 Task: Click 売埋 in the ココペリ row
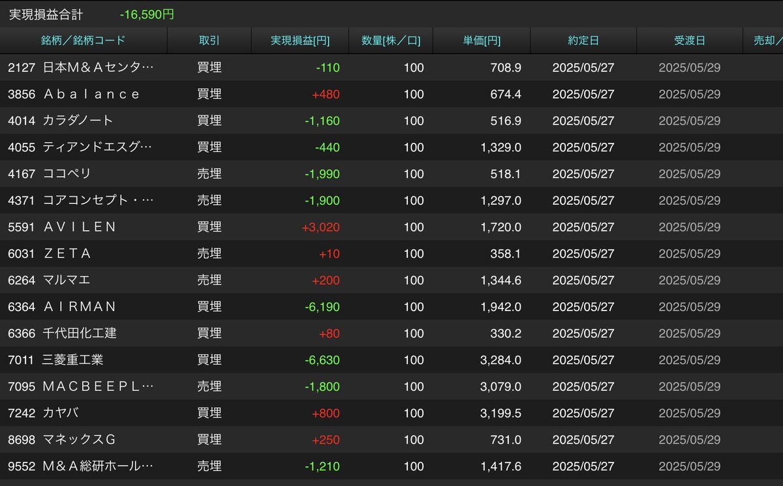point(209,174)
